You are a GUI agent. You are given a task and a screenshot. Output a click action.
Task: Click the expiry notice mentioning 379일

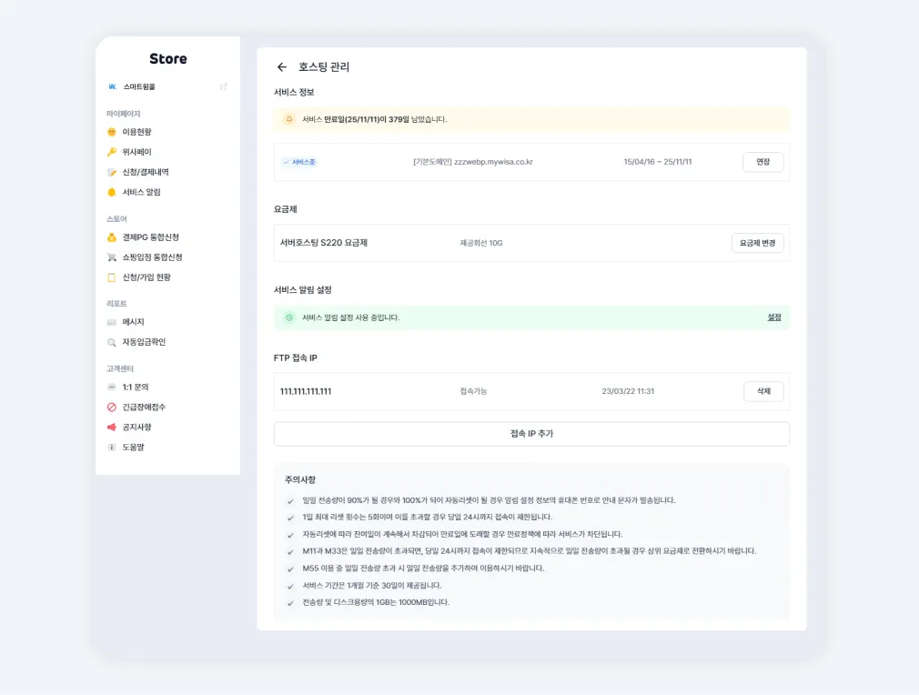[375, 119]
